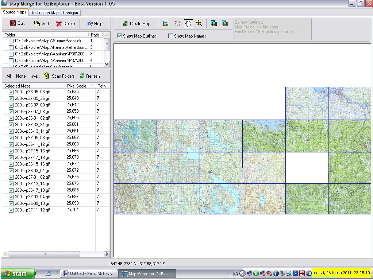Select the hand pan tool
Image resolution: width=373 pixels, height=280 pixels.
coord(188,24)
